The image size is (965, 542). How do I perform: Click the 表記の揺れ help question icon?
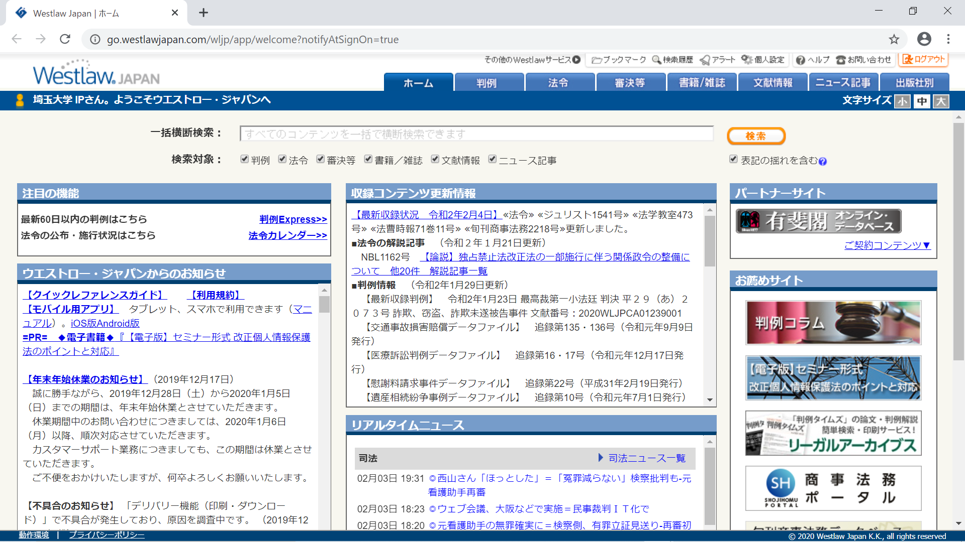[x=823, y=161]
